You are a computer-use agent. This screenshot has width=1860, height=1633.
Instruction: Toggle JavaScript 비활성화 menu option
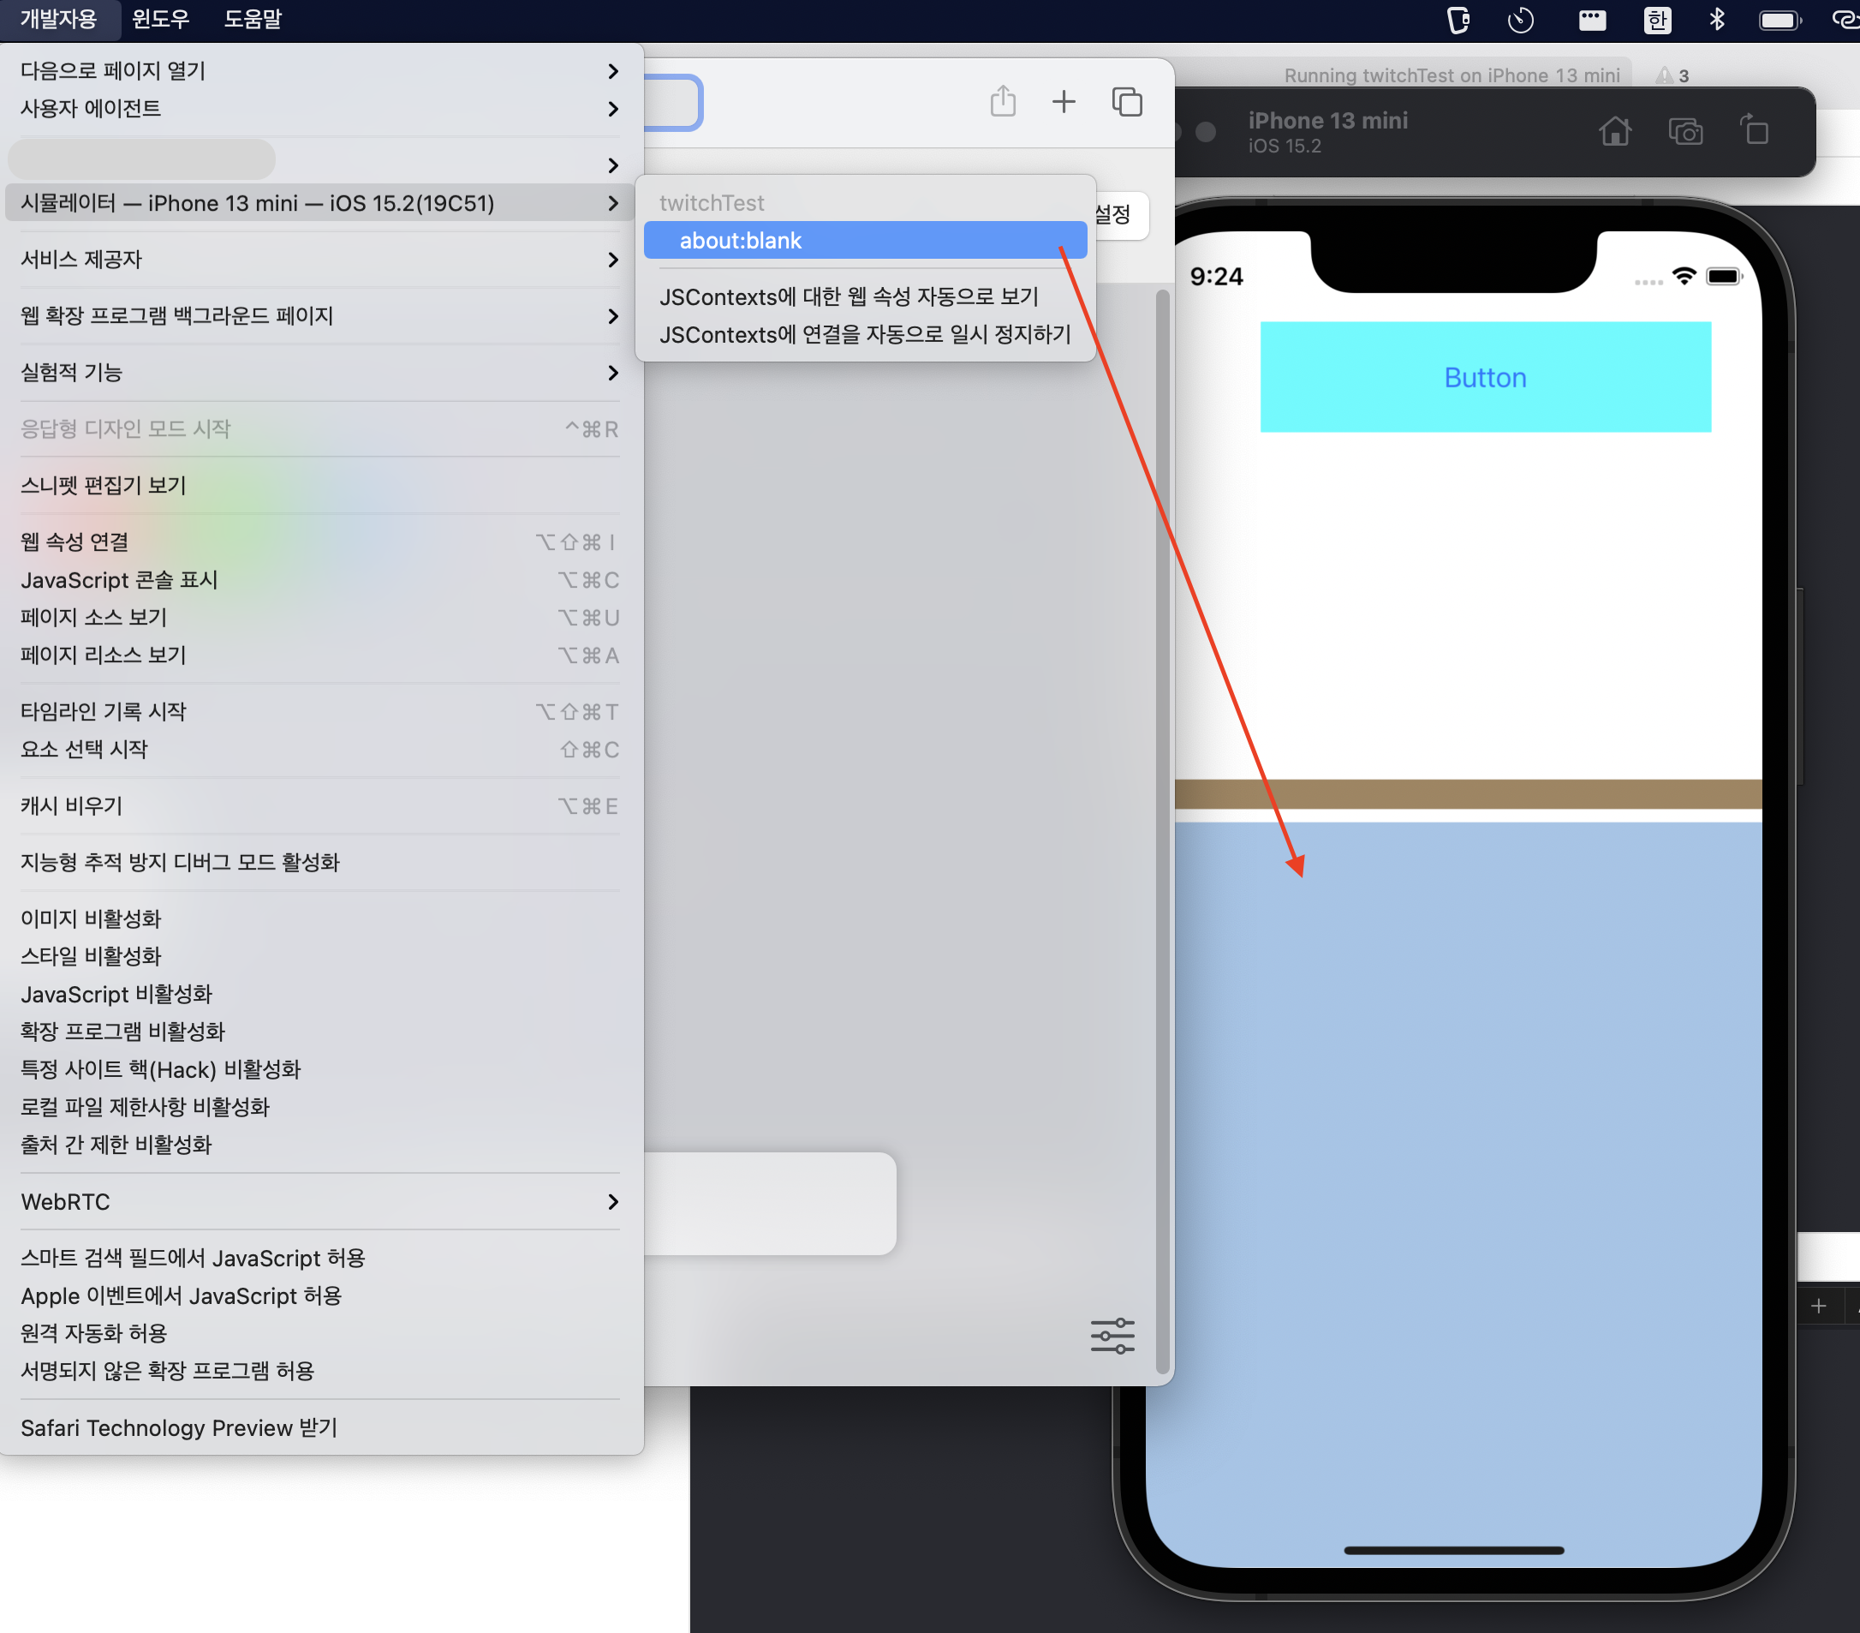tap(116, 994)
